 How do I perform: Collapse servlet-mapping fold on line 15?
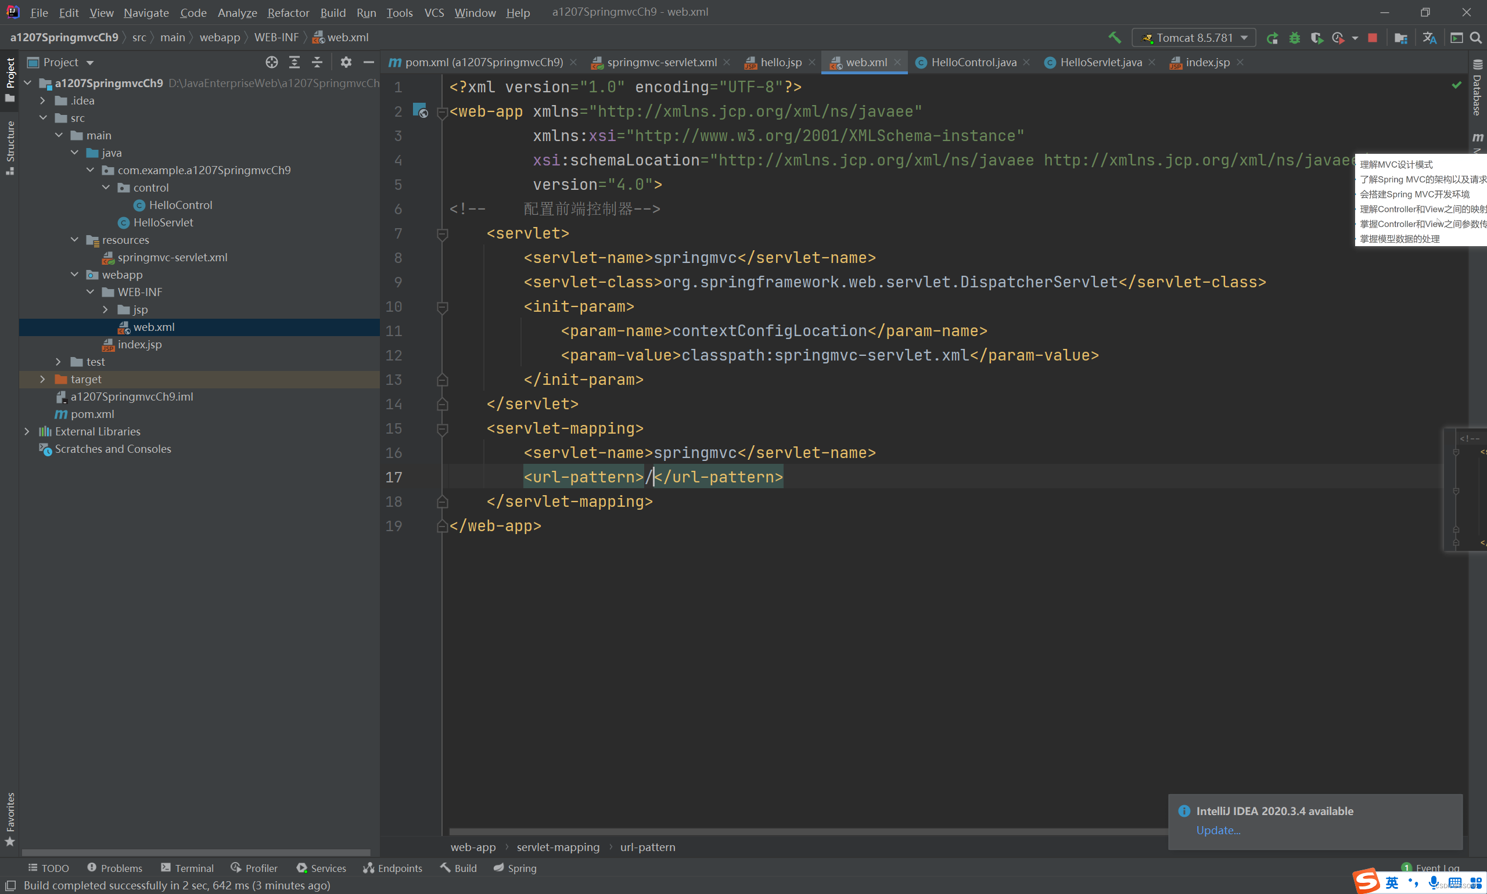pyautogui.click(x=442, y=428)
